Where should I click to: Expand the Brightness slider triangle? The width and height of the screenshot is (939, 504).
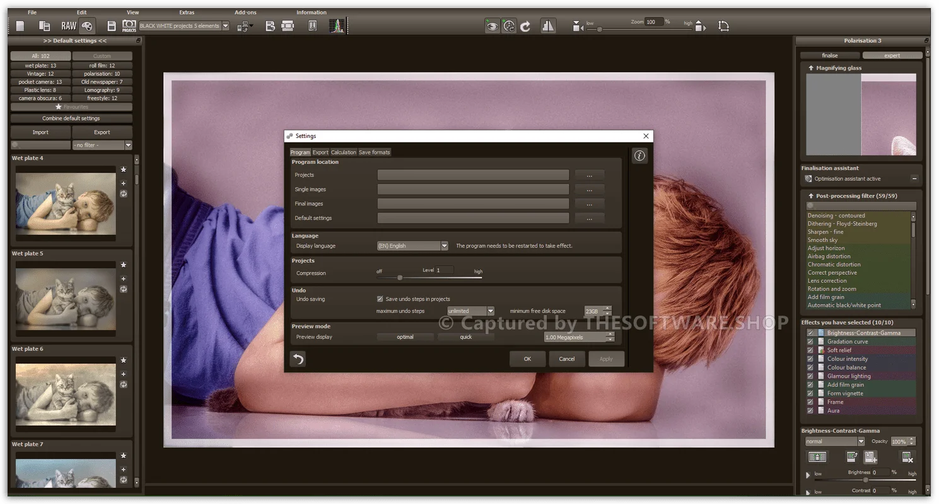[x=808, y=474]
